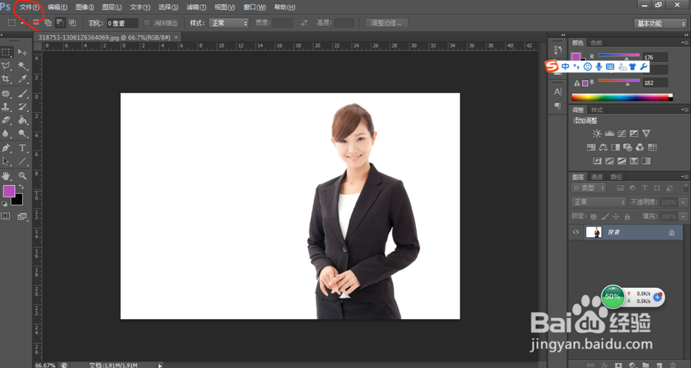Select the Zoom tool in toolbox
Viewport: 691px width, 368px height.
pyautogui.click(x=22, y=175)
